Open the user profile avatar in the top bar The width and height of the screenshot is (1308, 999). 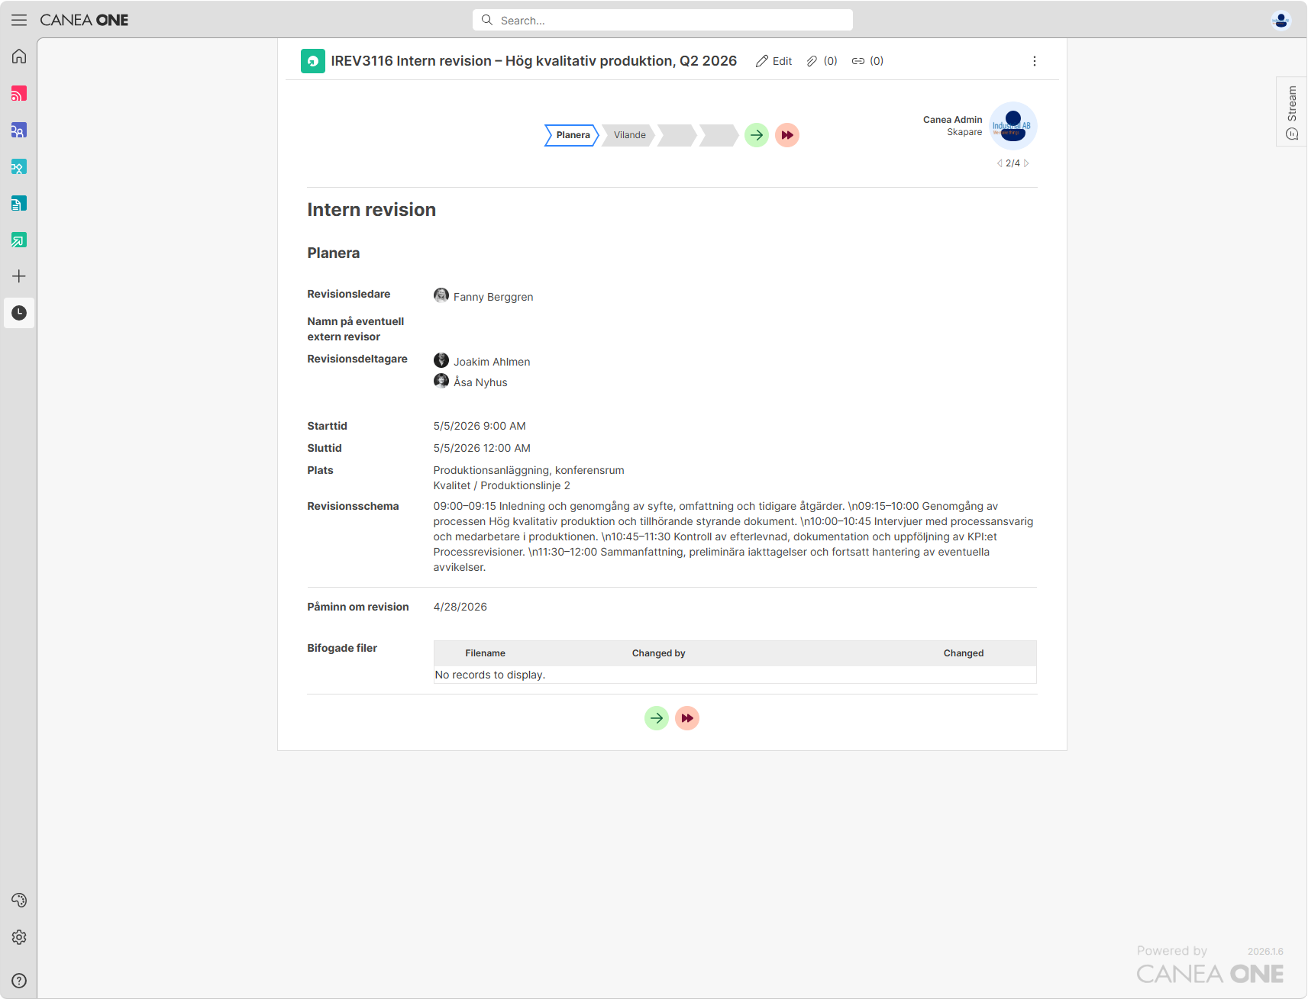point(1281,20)
